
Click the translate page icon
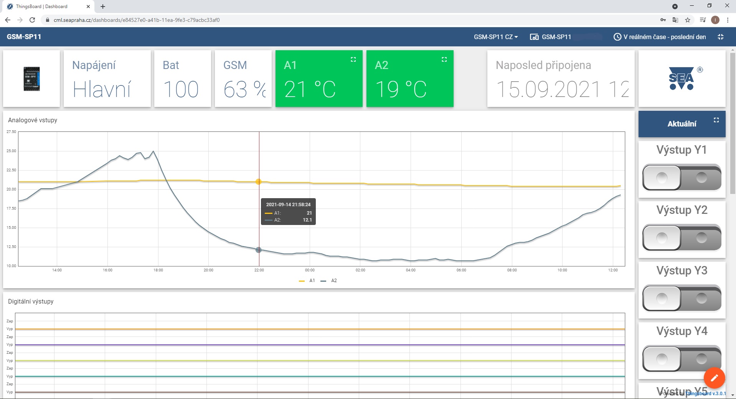pos(675,20)
